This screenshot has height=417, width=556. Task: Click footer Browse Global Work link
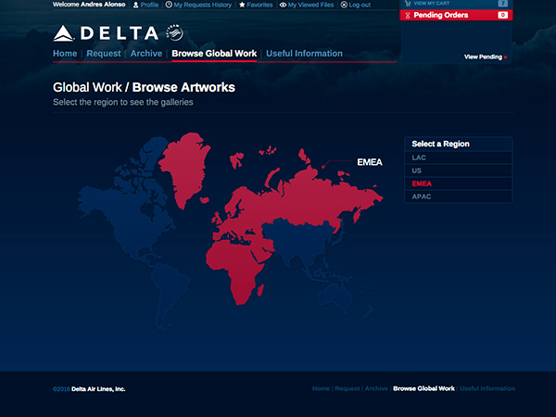click(423, 388)
